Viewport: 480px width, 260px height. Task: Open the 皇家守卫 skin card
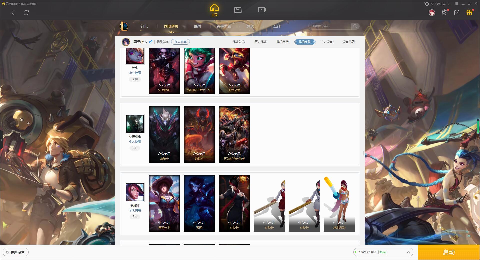tap(164, 203)
